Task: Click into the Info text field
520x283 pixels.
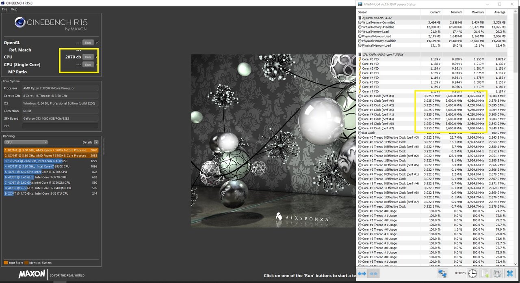Action: [60, 126]
